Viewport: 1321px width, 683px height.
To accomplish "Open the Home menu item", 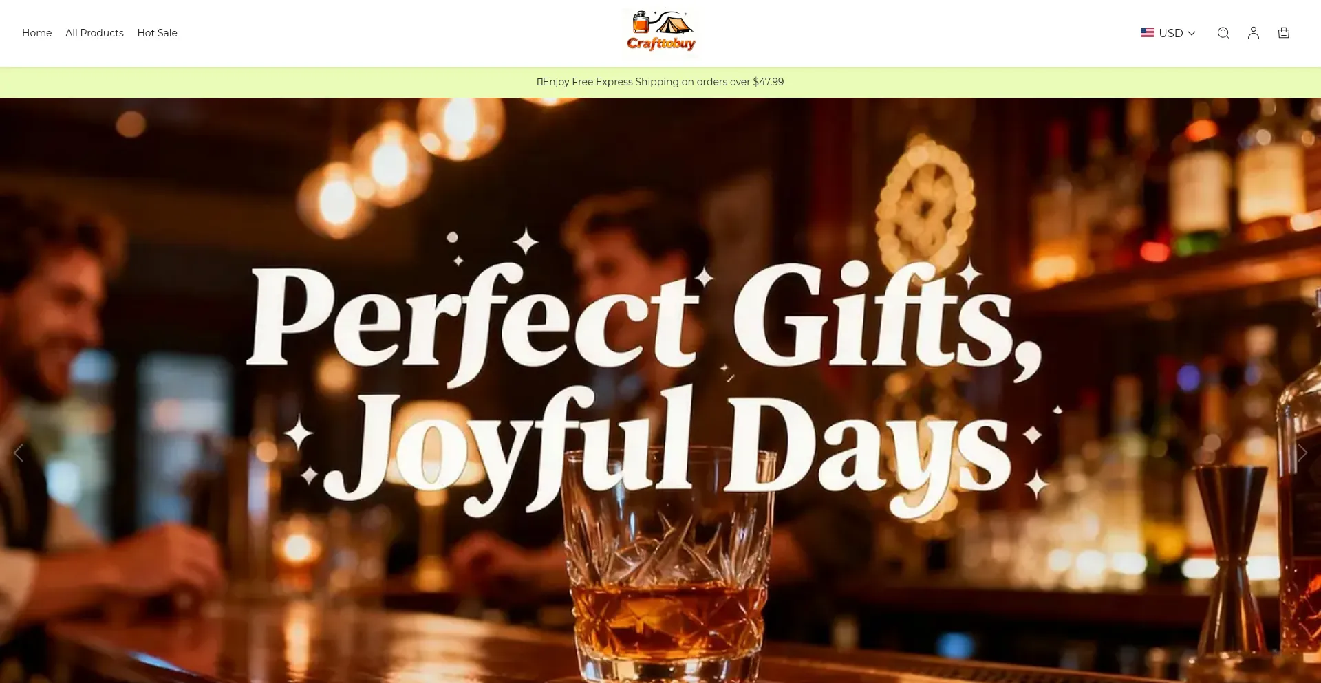I will point(37,33).
